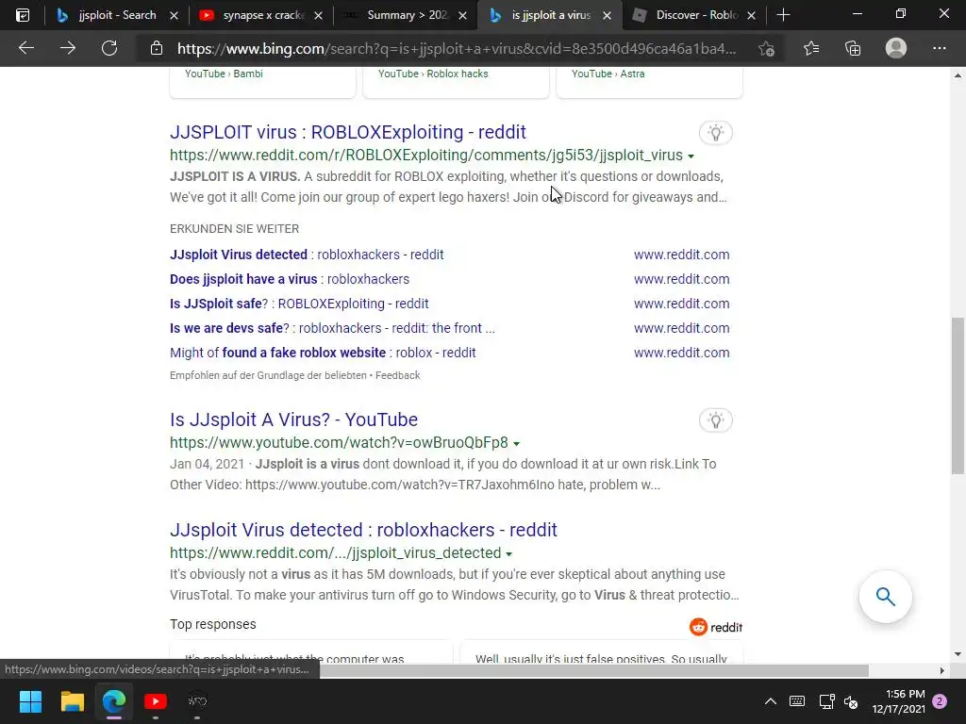Screen dimensions: 966x724
Task: Click www.reddit.com beside Is JJSploit safe
Action: click(x=681, y=304)
